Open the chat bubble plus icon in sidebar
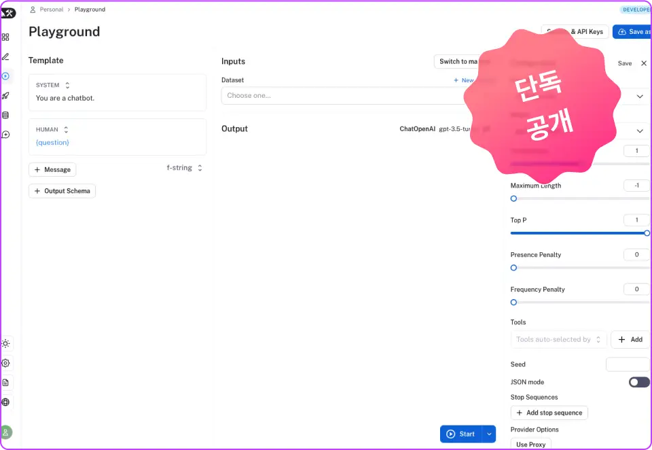The height and width of the screenshot is (450, 652). (5, 135)
